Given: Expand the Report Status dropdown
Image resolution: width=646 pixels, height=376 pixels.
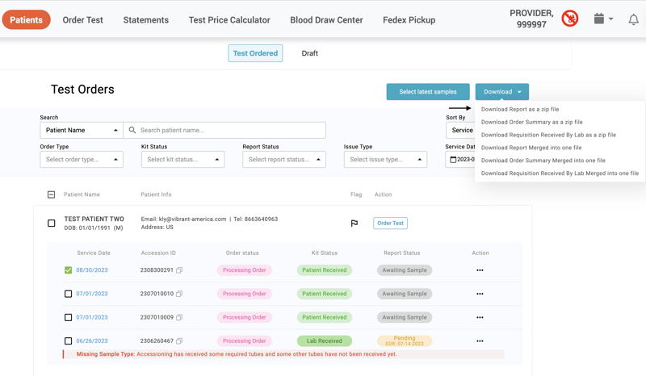Looking at the screenshot, I should point(284,160).
